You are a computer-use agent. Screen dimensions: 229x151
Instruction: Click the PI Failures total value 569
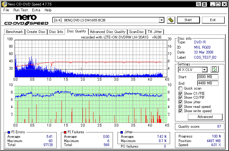point(106,145)
